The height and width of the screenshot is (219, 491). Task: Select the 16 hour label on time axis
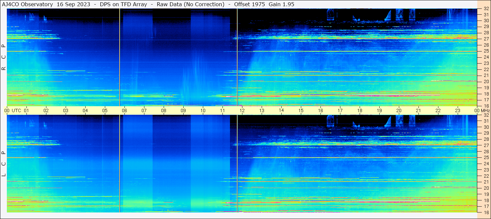pyautogui.click(x=320, y=110)
